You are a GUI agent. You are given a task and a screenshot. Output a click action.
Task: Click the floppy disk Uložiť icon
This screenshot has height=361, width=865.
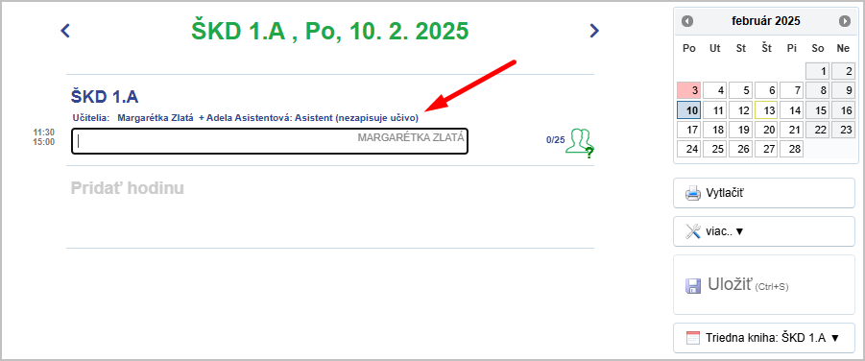click(693, 285)
